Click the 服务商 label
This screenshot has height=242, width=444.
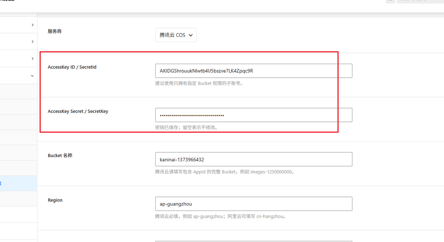(55, 31)
